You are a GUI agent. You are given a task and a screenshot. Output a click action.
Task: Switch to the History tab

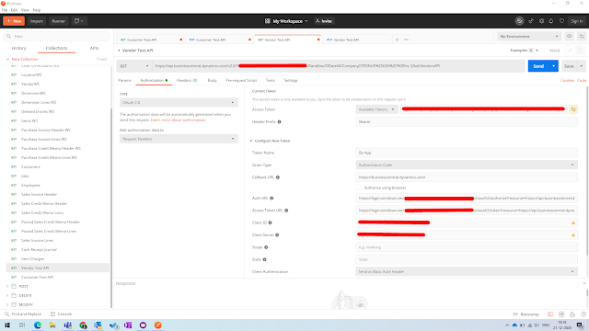tap(18, 48)
